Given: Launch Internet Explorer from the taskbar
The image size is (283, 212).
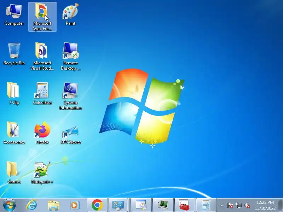Looking at the screenshot, I should (x=31, y=205).
